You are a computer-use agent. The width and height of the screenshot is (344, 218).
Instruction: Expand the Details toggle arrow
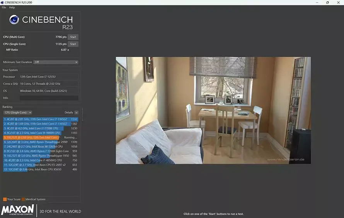tap(77, 113)
